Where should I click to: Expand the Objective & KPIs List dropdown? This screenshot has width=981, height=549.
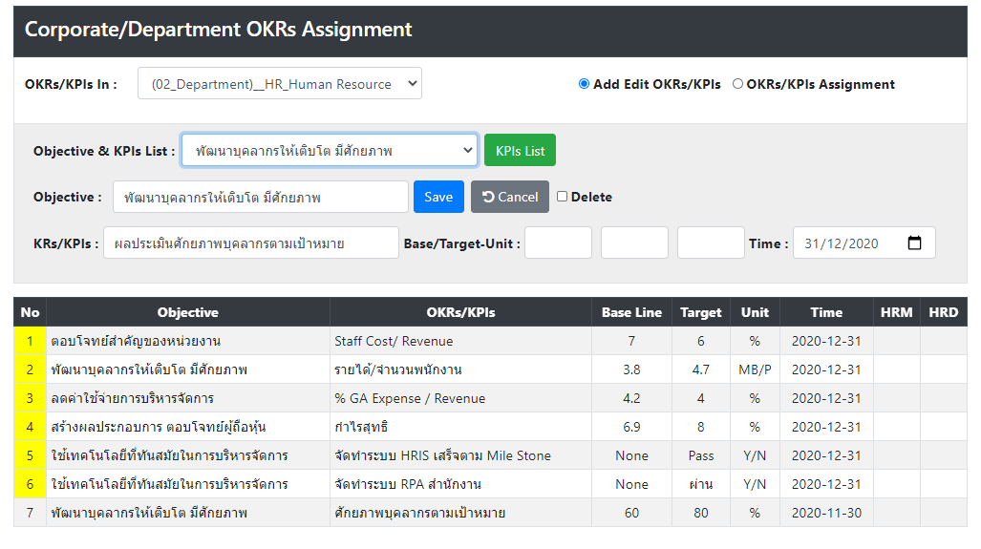coord(330,150)
